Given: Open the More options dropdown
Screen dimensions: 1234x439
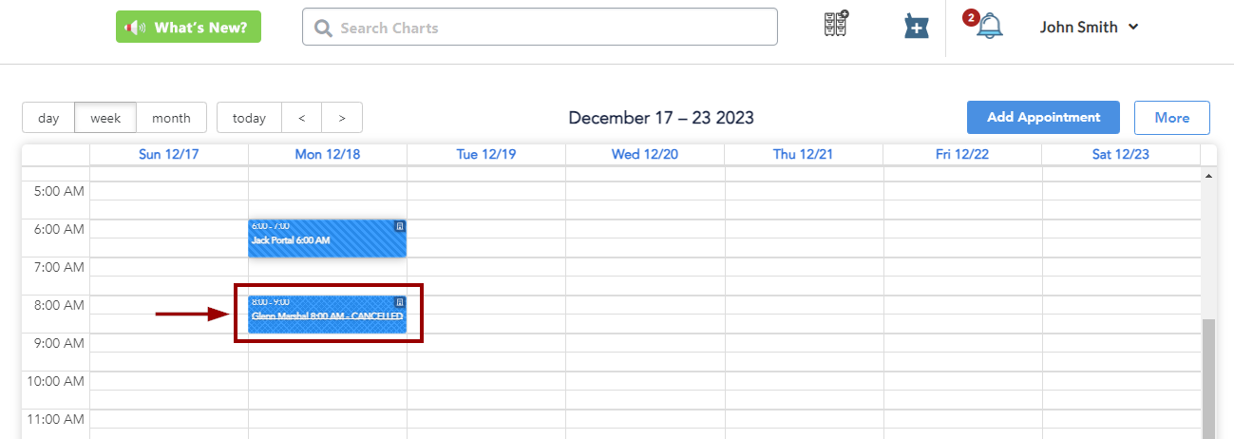Looking at the screenshot, I should click(1171, 118).
